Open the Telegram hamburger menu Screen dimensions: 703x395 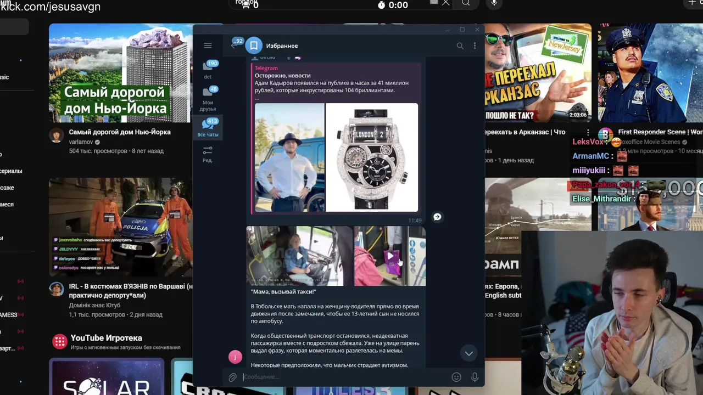pyautogui.click(x=208, y=46)
